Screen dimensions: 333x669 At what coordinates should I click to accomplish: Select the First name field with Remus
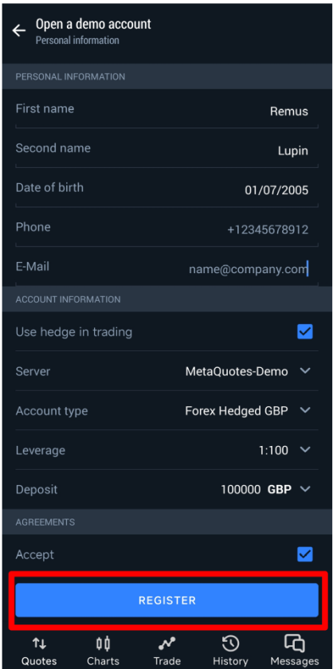tap(167, 110)
